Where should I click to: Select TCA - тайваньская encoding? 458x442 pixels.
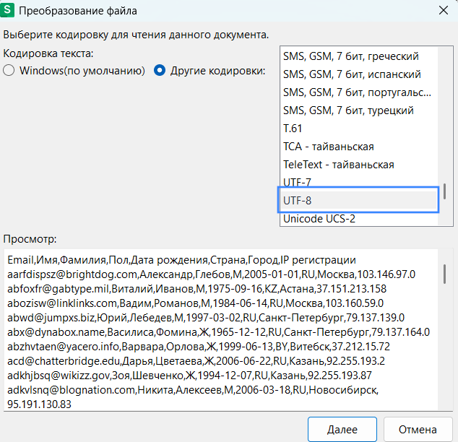point(328,147)
